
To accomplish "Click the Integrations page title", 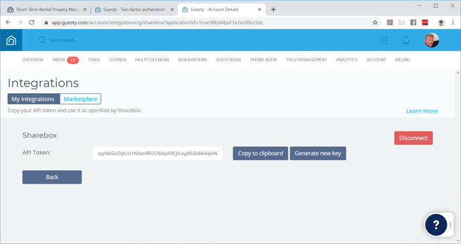I will tap(43, 83).
